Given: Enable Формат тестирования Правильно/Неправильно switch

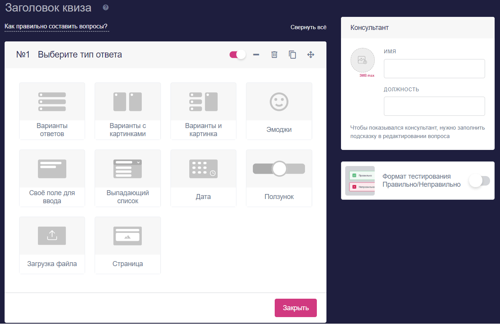Looking at the screenshot, I should [x=479, y=181].
